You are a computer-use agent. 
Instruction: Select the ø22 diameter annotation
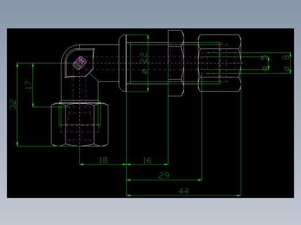[x=144, y=63]
